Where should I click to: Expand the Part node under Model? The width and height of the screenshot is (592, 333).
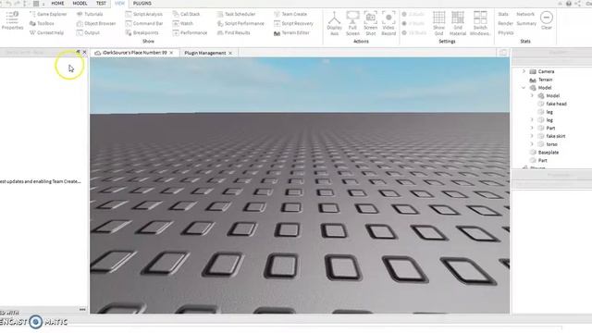click(x=532, y=128)
